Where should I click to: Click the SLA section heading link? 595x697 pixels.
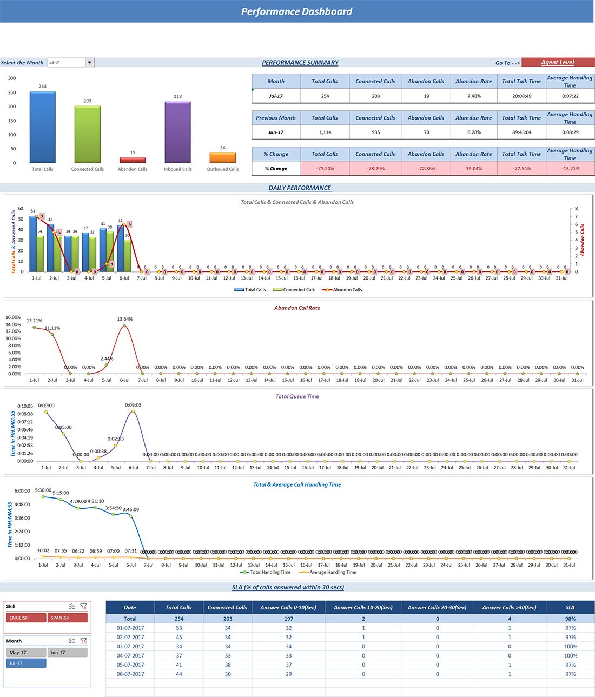[288, 587]
